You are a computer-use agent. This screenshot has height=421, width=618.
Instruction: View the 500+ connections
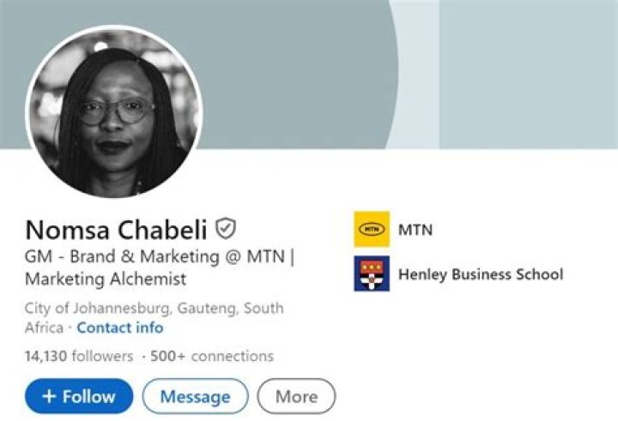click(212, 356)
